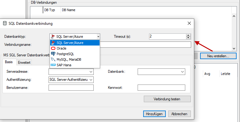Click the SQL Server icon in highlighted row
Image resolution: width=240 pixels, height=122 pixels.
pyautogui.click(x=53, y=43)
